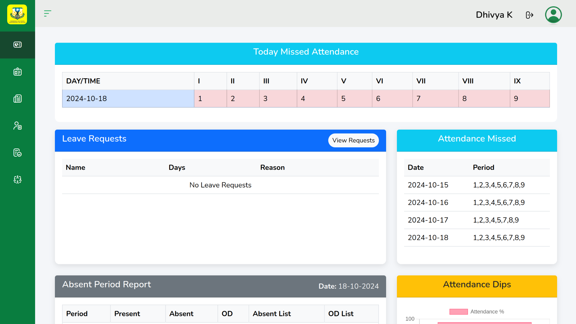The width and height of the screenshot is (576, 324).
Task: Open the community group icon in sidebar
Action: pos(17,179)
